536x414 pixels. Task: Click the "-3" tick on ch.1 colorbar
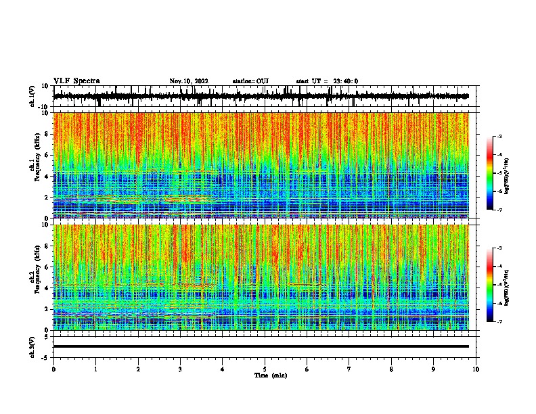499,136
